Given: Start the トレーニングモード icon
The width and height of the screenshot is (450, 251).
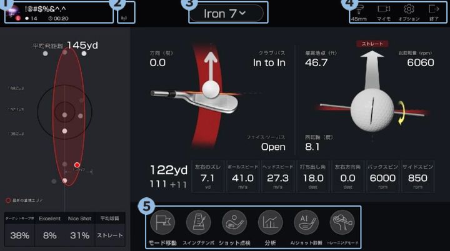Looking at the screenshot, I should [x=342, y=222].
